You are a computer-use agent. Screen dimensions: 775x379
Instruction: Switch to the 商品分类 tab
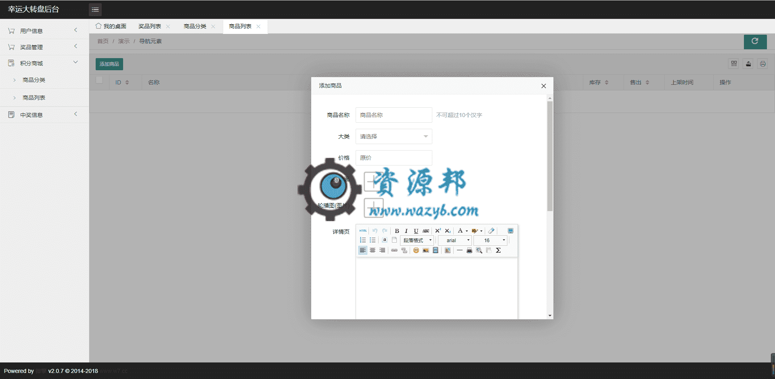pyautogui.click(x=195, y=26)
